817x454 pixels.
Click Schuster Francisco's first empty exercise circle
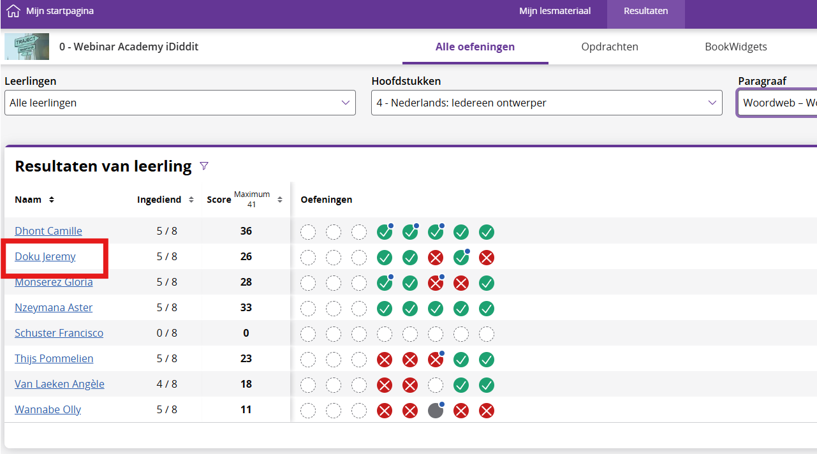[x=308, y=334]
